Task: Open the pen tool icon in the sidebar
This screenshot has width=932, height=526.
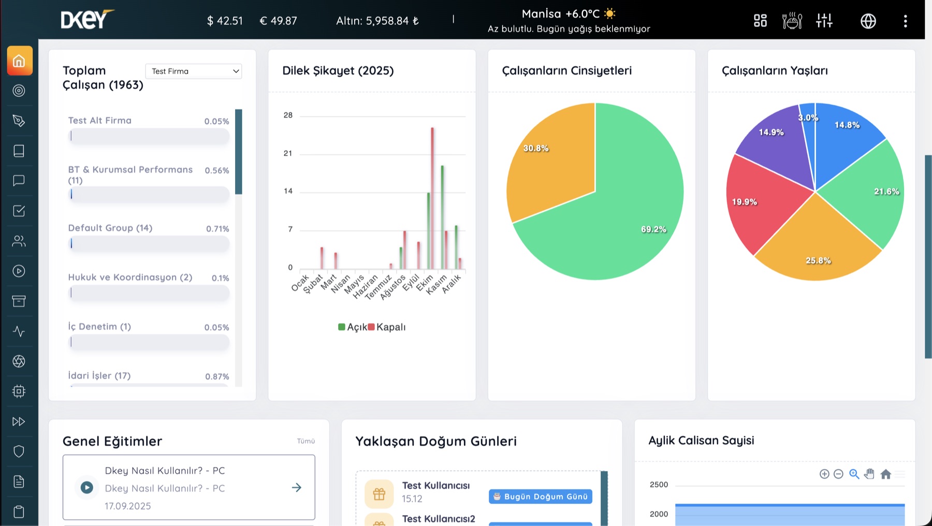Action: [x=19, y=121]
